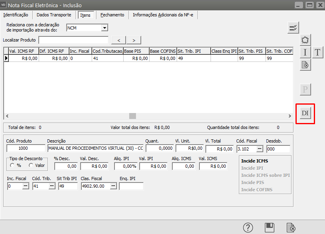Select the "Valor" discount type radio button
This screenshot has width=325, height=234.
(30, 165)
